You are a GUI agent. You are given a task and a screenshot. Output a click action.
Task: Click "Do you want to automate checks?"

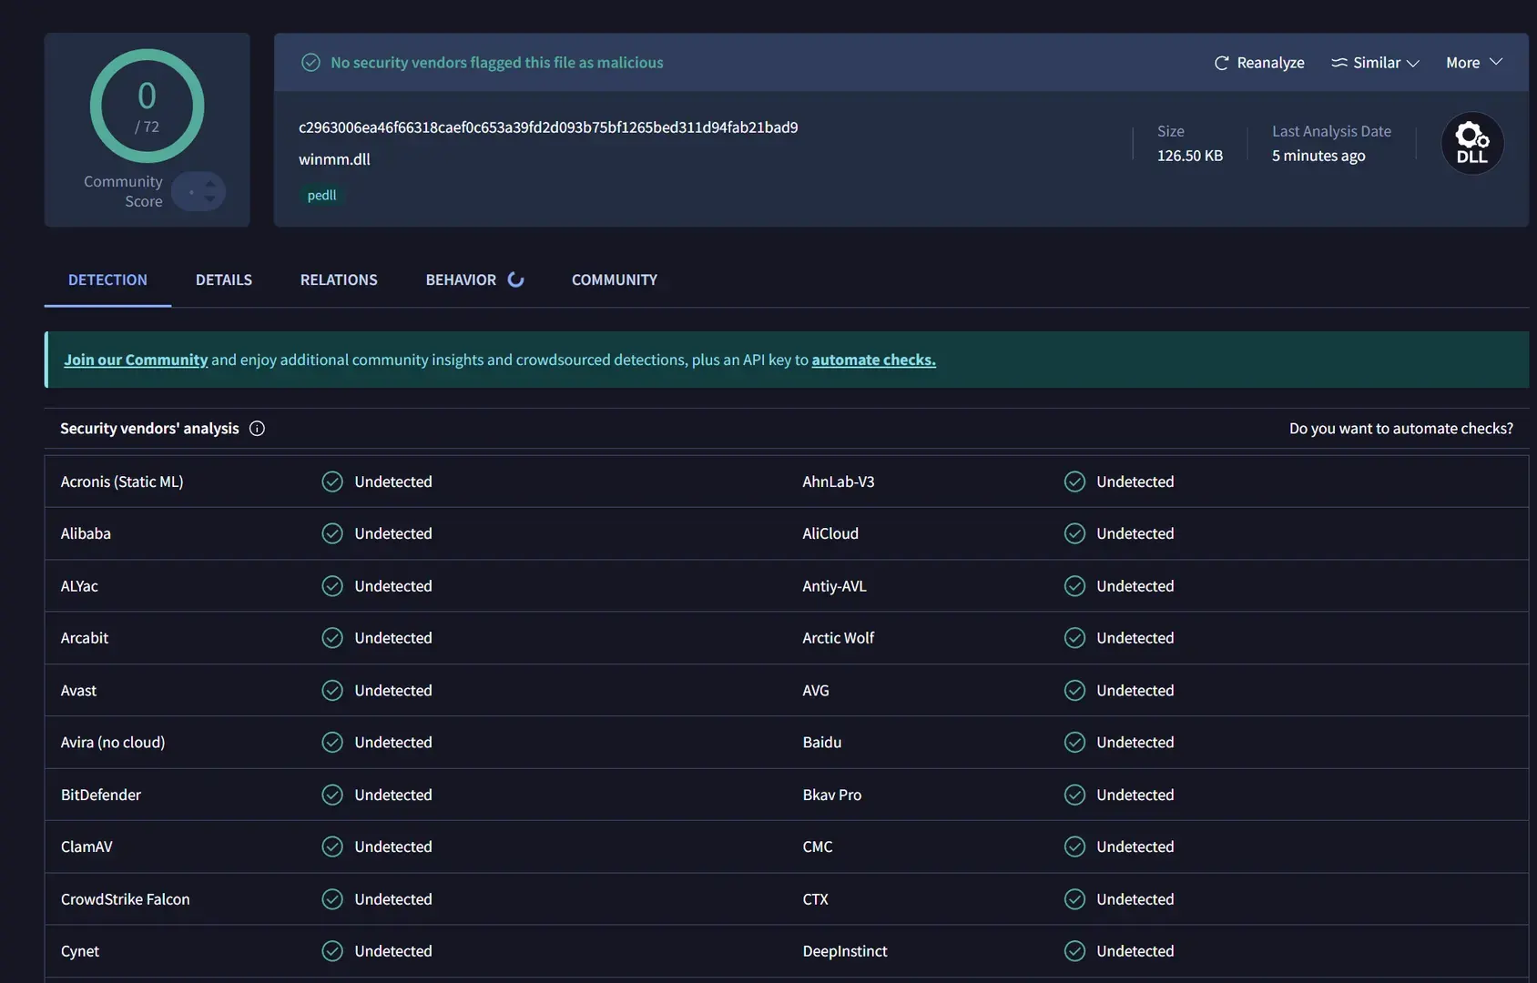(x=1401, y=429)
